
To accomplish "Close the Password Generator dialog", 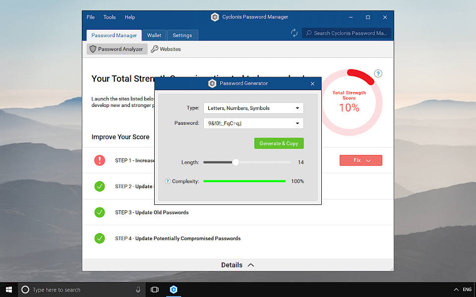I will click(x=313, y=84).
